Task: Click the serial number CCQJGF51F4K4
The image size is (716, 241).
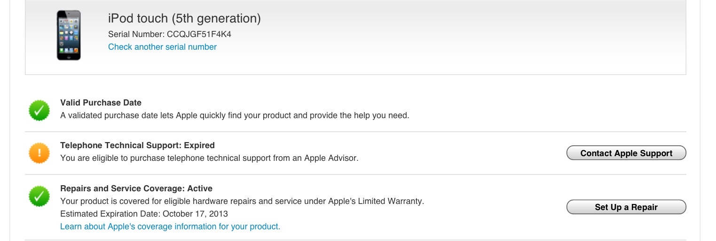Action: 199,34
